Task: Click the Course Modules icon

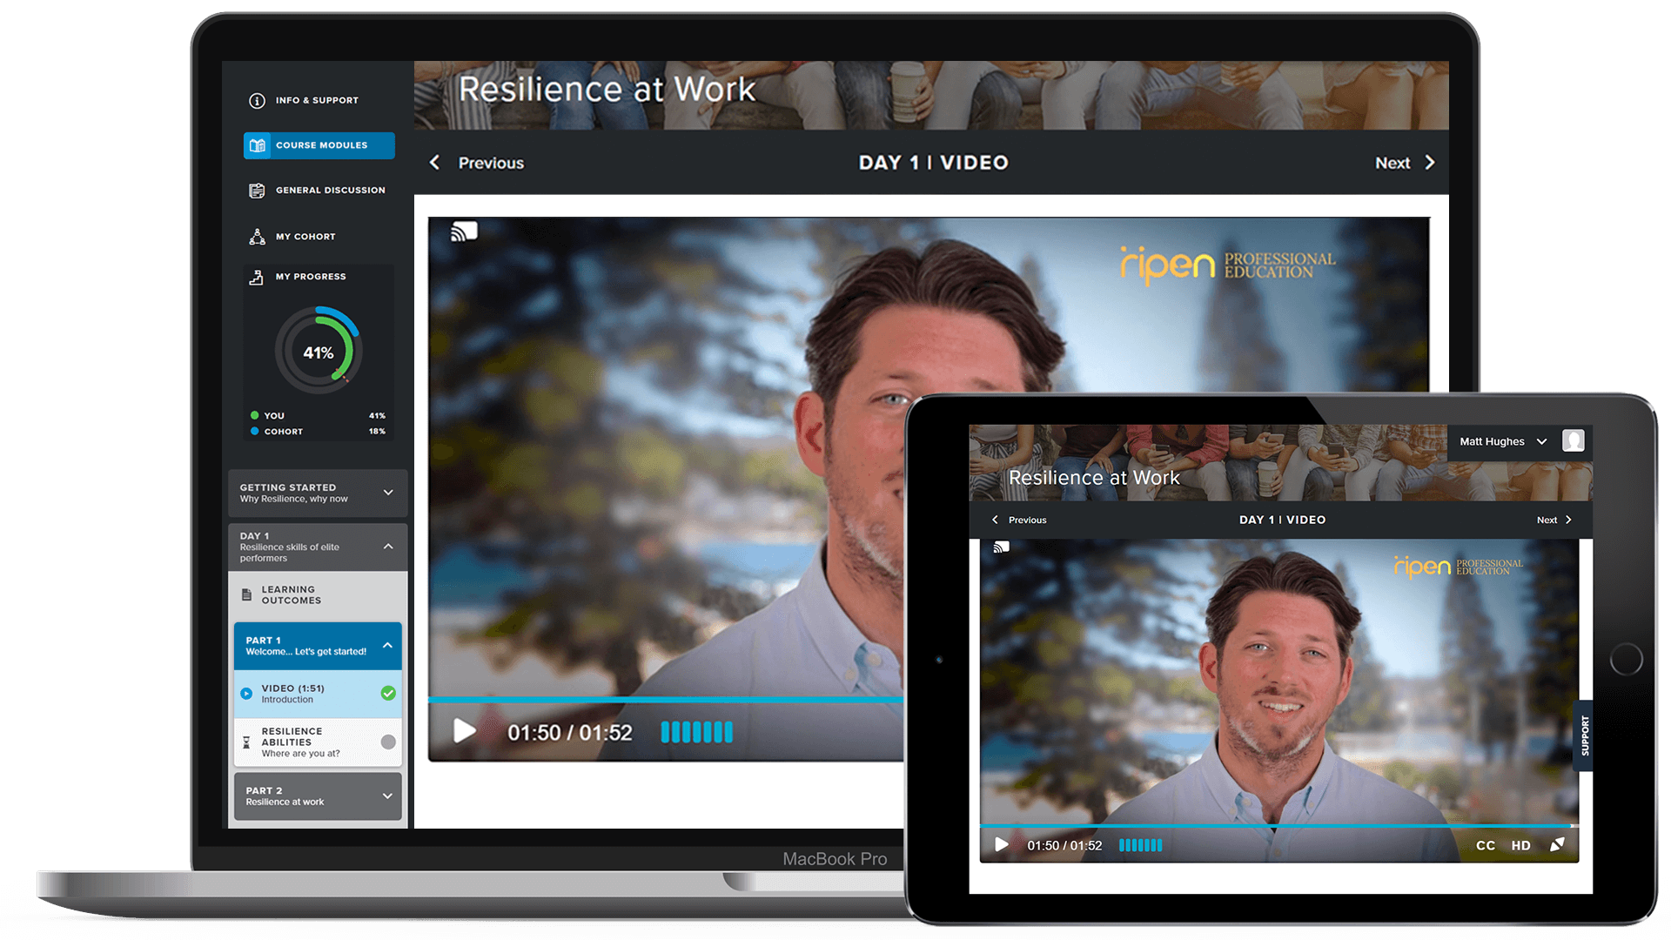Action: (255, 144)
